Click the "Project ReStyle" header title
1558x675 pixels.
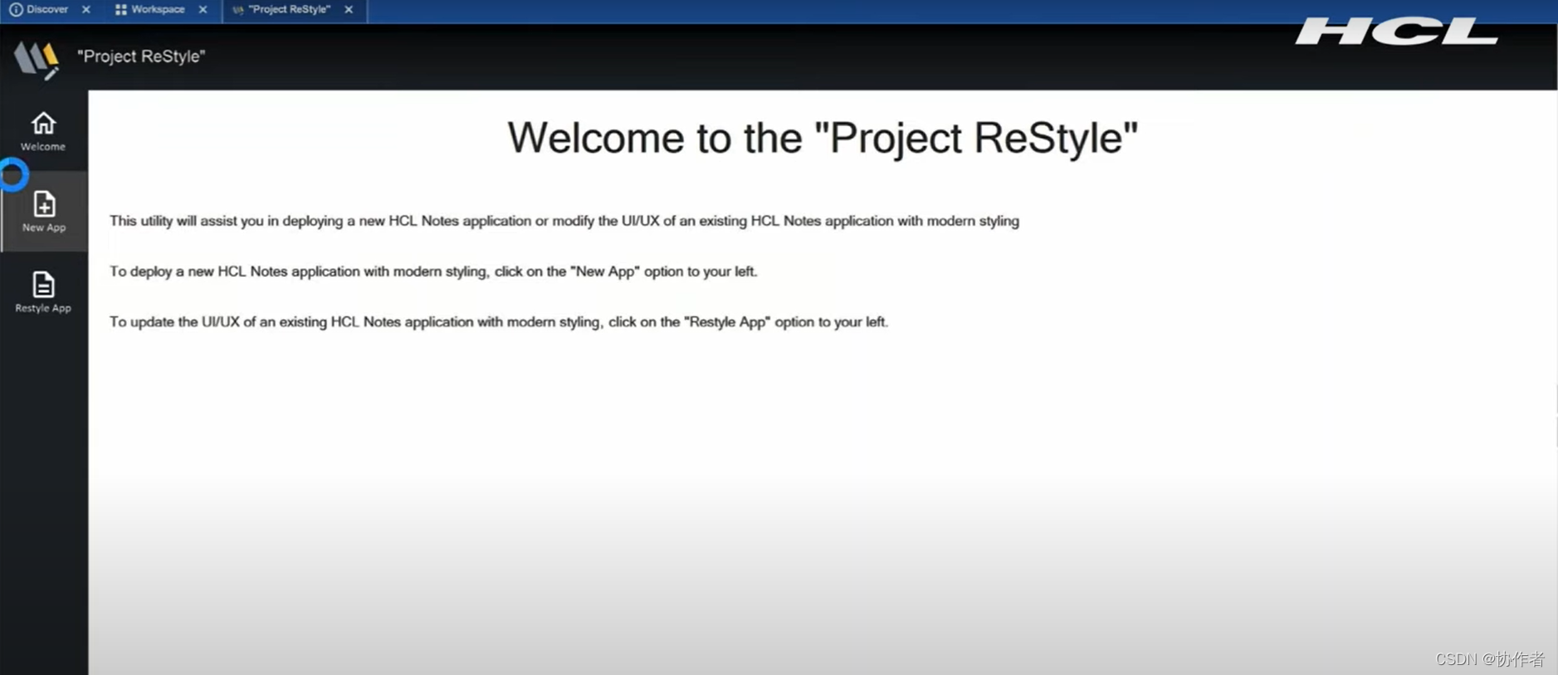pos(141,56)
